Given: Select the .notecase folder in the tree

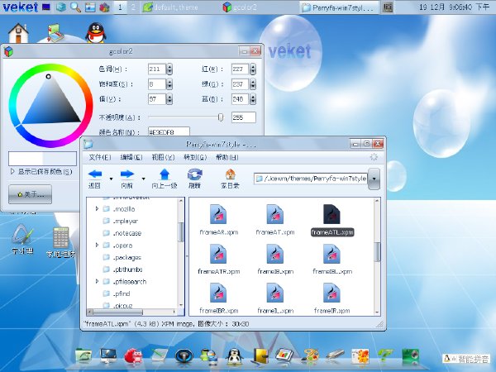Looking at the screenshot, I should pos(127,233).
